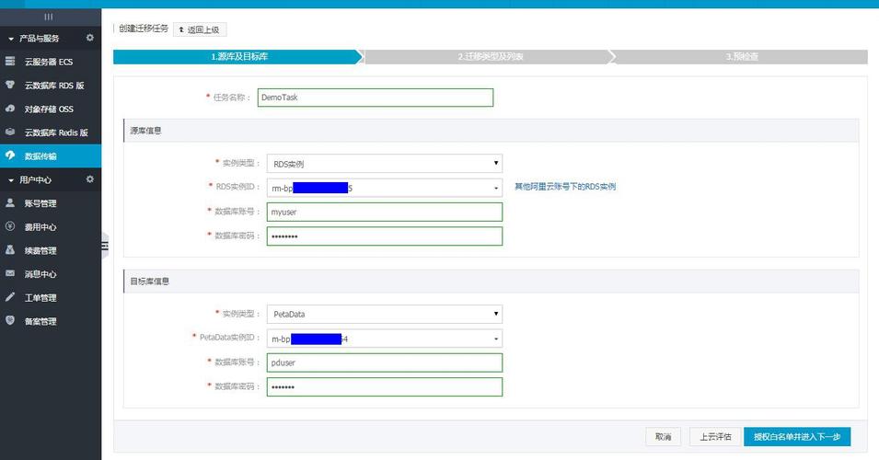Screen dimensions: 879x460
Task: Click the gear icon next to 产品与服务
Action: [89, 38]
